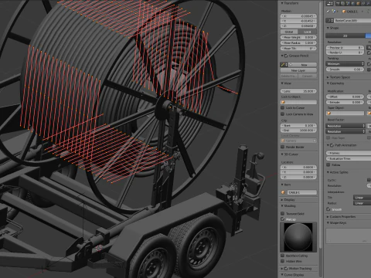Click the Grease Pencil New button

[x=303, y=65]
